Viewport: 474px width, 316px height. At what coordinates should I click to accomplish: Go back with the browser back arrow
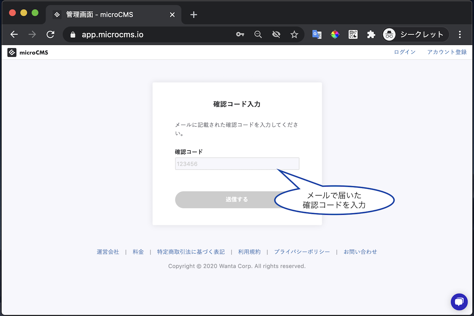tap(14, 34)
